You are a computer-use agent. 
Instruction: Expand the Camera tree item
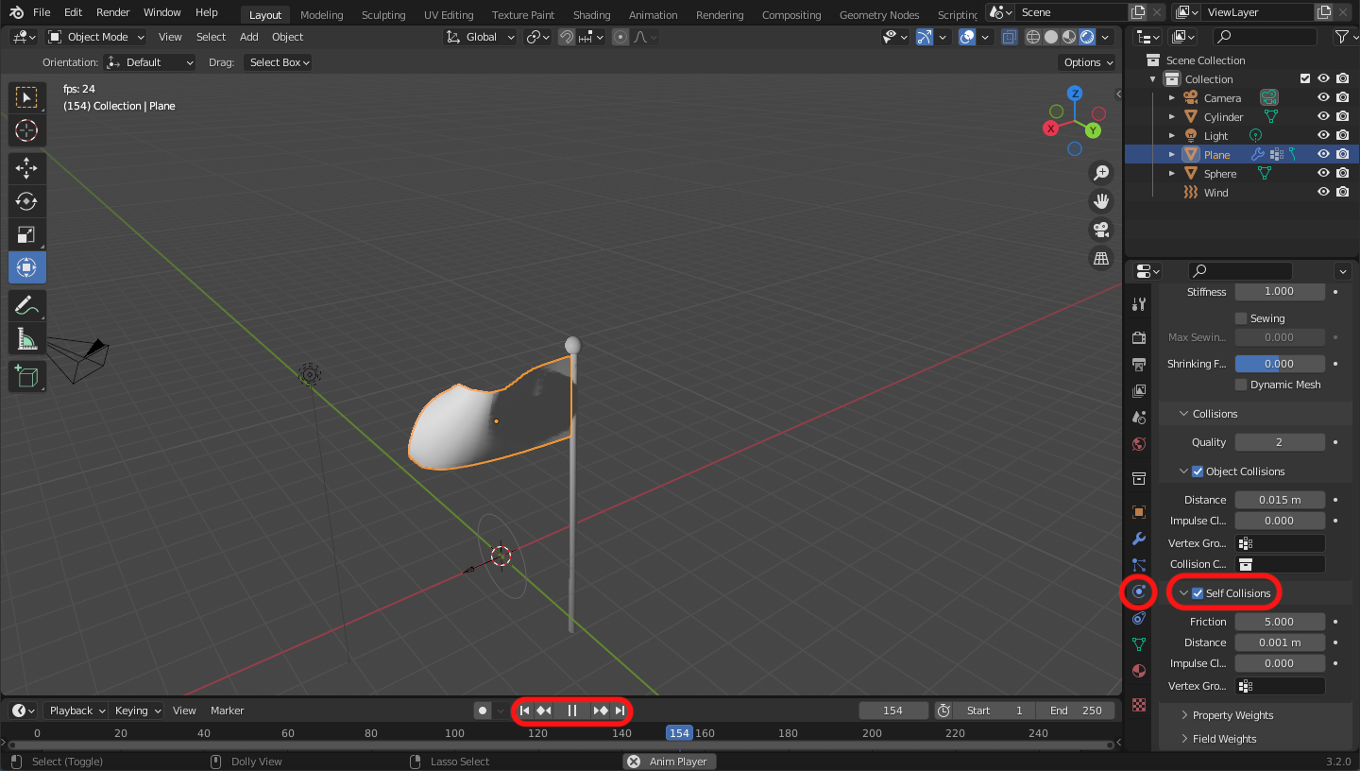coord(1172,98)
